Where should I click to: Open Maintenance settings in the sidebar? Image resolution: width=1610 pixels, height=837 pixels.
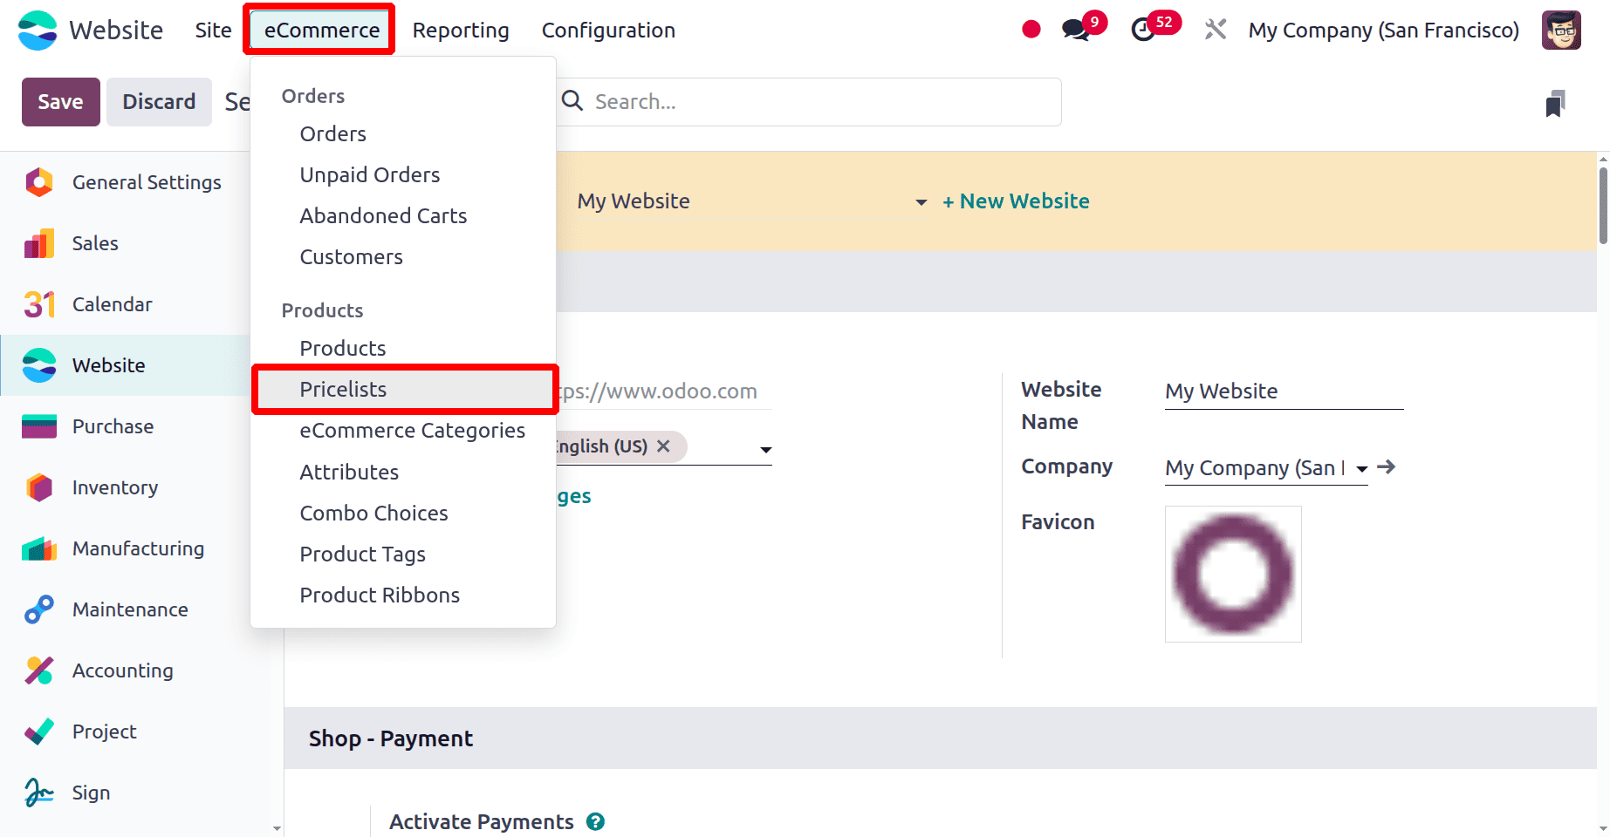pos(127,609)
